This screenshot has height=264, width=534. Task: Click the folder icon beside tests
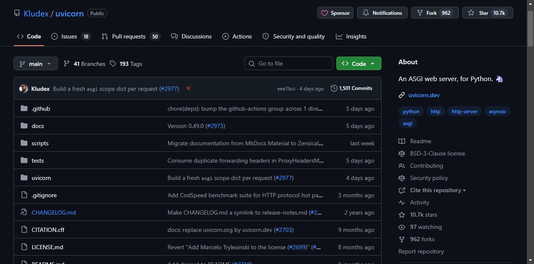[x=24, y=161]
